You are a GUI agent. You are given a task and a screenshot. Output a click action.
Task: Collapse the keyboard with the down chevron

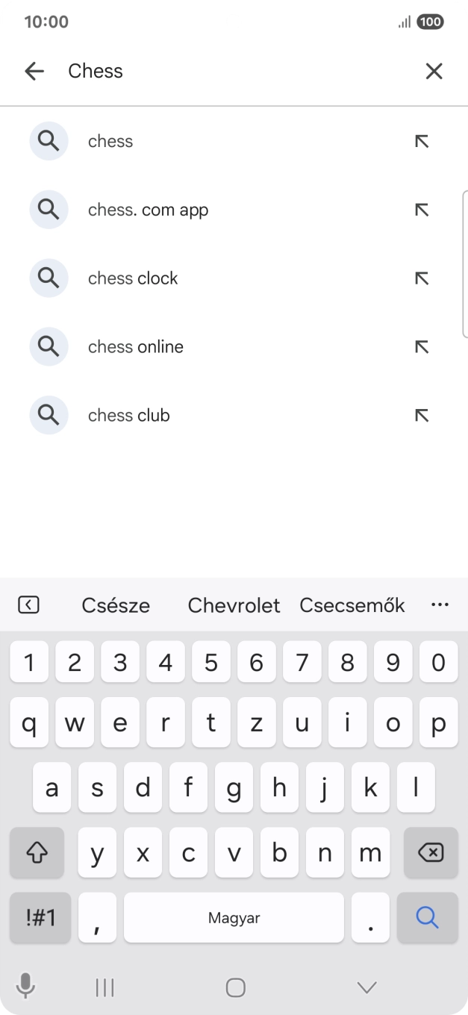point(366,987)
